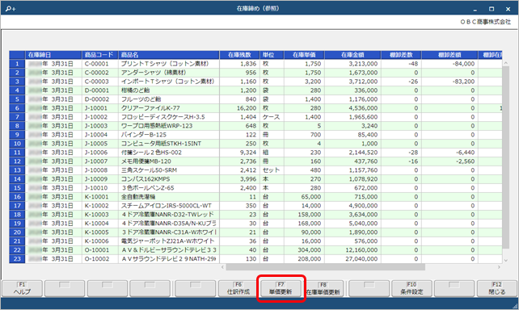This screenshot has height=310, width=519.
Task: Select row number 1 header
Action: [17, 64]
